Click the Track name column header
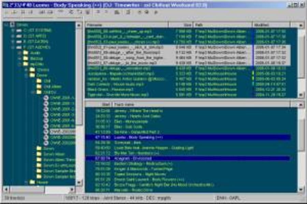Image resolution: width=307 pixels, height=204 pixels. (x=201, y=104)
